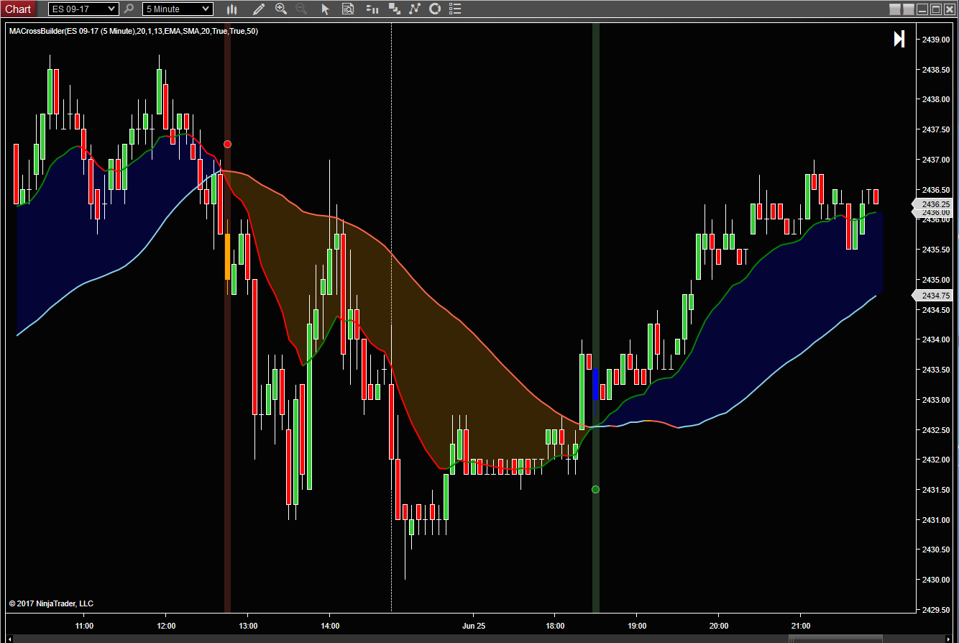Viewport: 959px width, 643px height.
Task: Select the orange signal candle
Action: tap(228, 257)
